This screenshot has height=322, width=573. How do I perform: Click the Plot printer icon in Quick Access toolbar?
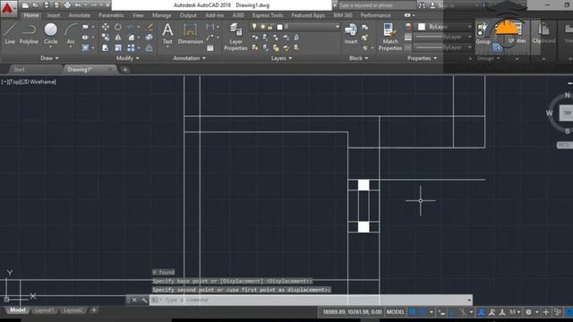click(68, 5)
